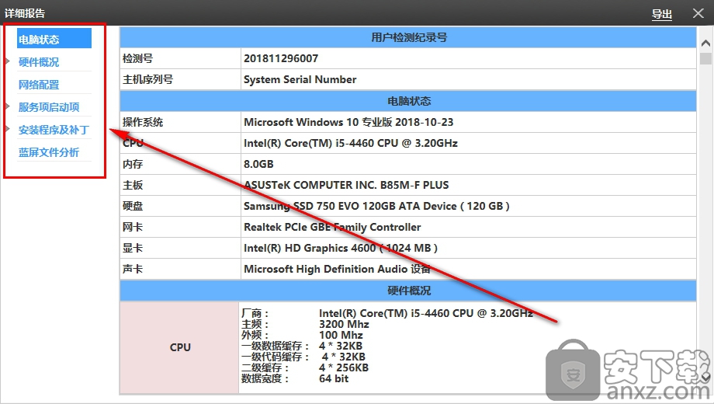Viewport: 714px width, 404px height.
Task: Click the 64 bit data width value
Action: click(x=334, y=379)
